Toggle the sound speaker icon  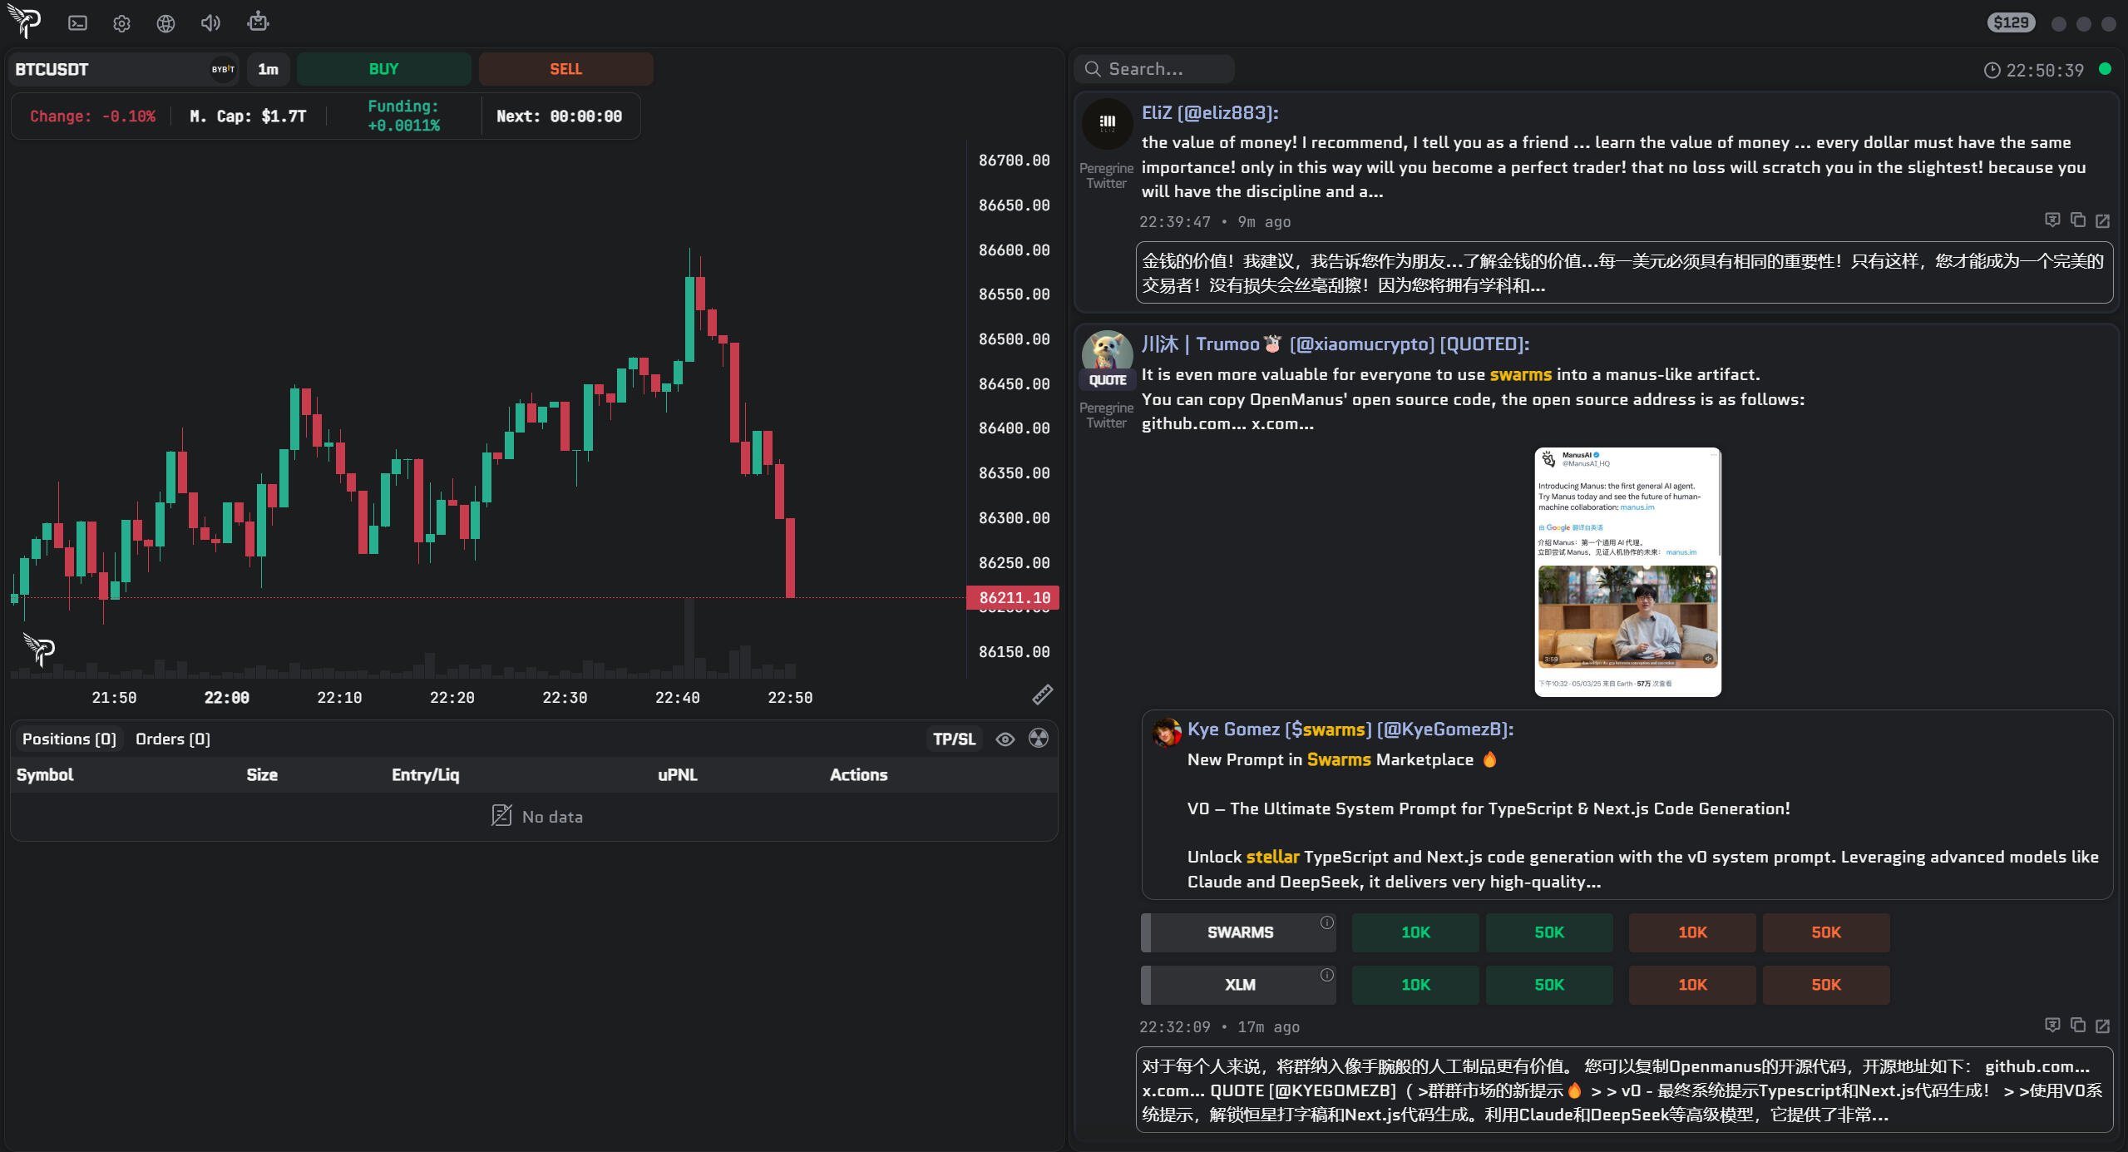210,23
